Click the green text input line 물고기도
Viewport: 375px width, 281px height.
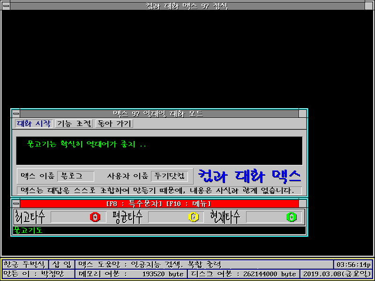pos(159,230)
